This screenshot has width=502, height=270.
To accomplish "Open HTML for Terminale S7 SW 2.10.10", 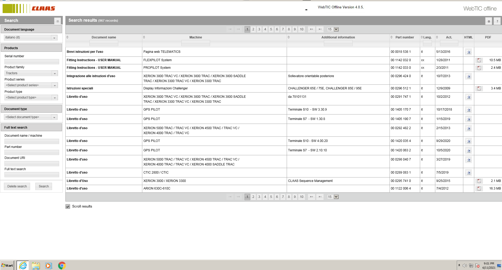I will (469, 151).
